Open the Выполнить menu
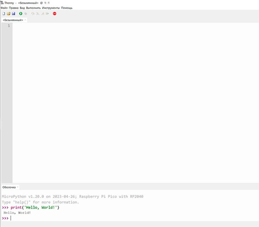The height and width of the screenshot is (227, 259). [x=33, y=8]
